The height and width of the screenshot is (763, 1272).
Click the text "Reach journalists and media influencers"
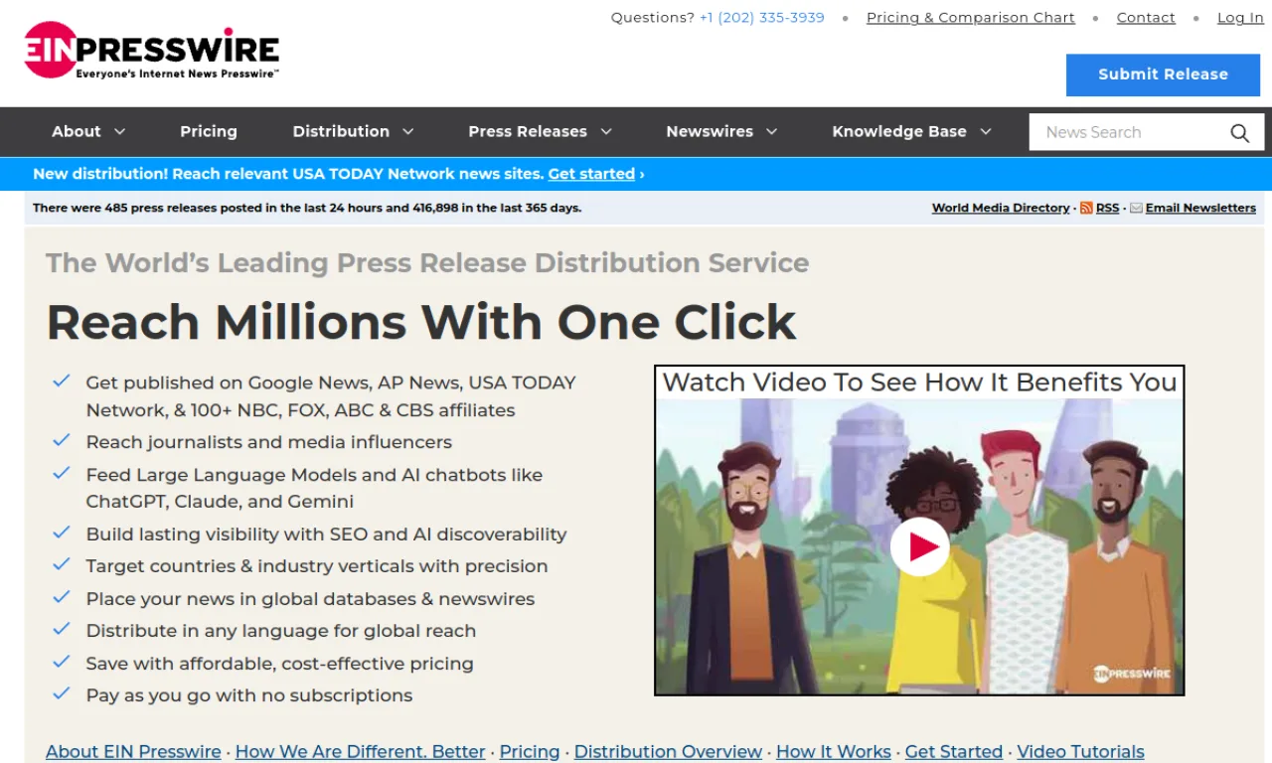pos(268,442)
